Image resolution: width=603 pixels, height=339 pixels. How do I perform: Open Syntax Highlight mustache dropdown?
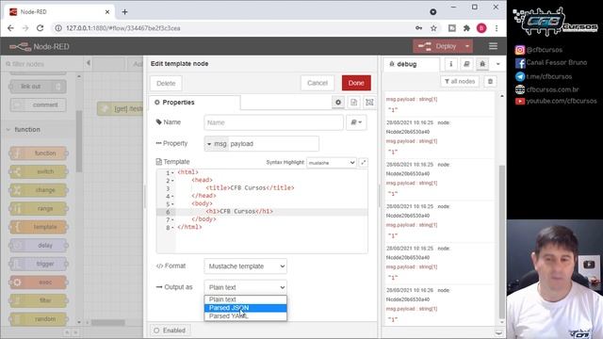(x=332, y=163)
